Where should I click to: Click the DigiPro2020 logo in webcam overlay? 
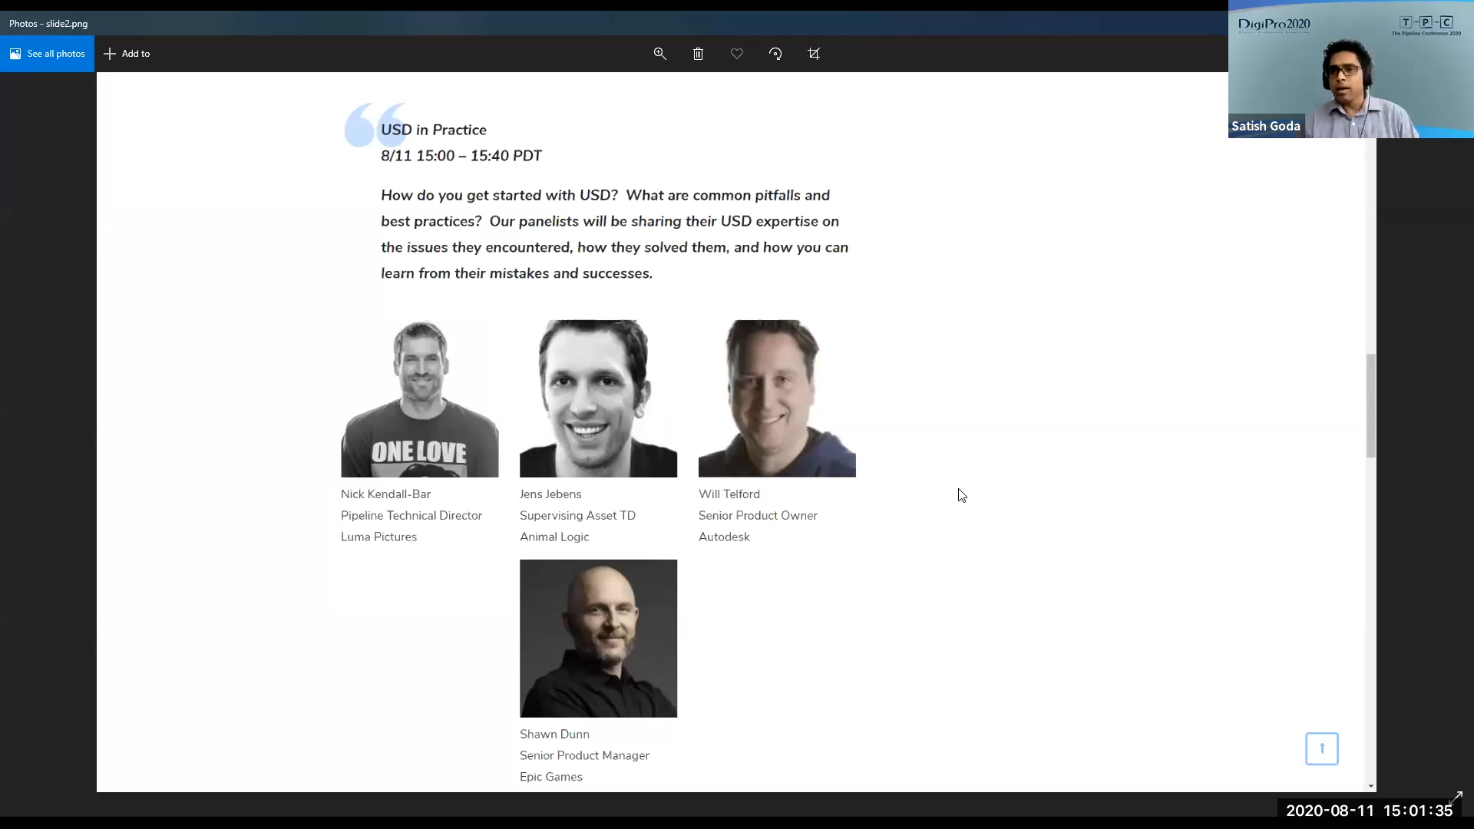pyautogui.click(x=1274, y=25)
